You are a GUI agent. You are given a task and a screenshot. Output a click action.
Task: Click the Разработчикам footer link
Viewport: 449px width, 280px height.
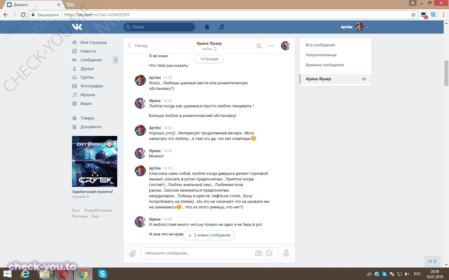[98, 210]
